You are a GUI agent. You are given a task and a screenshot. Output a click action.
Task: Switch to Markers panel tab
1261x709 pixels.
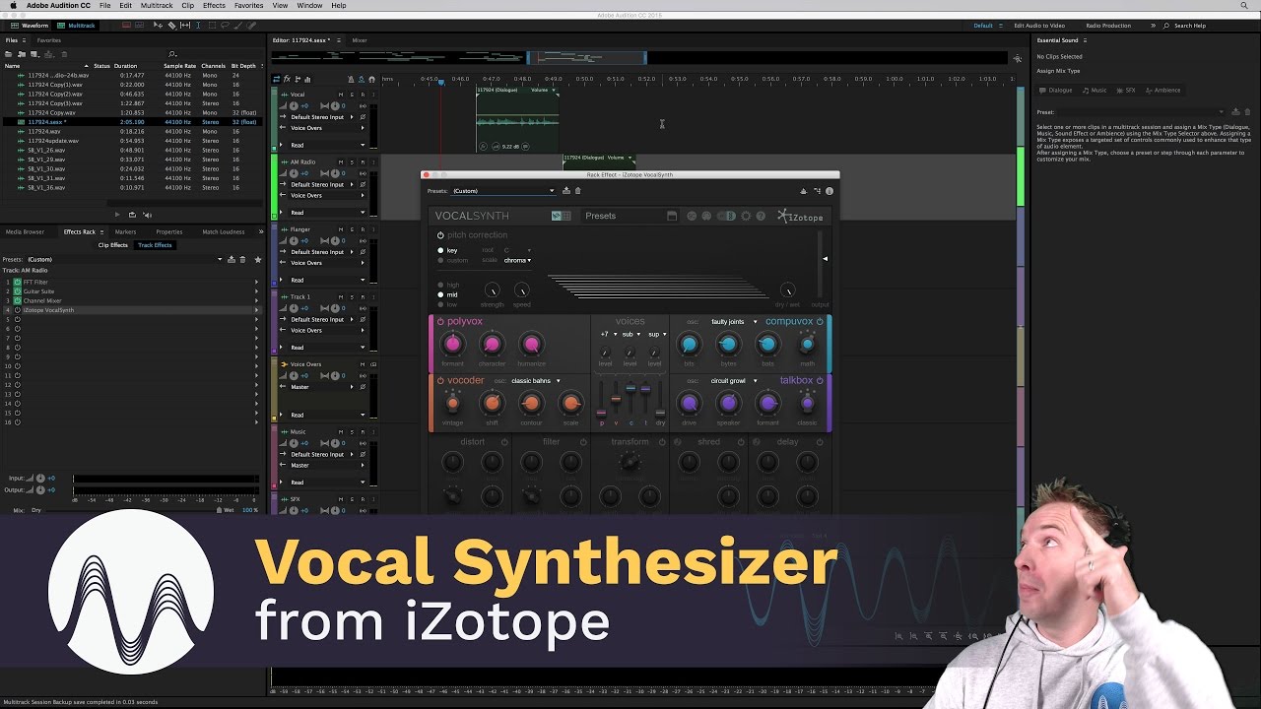tap(125, 231)
